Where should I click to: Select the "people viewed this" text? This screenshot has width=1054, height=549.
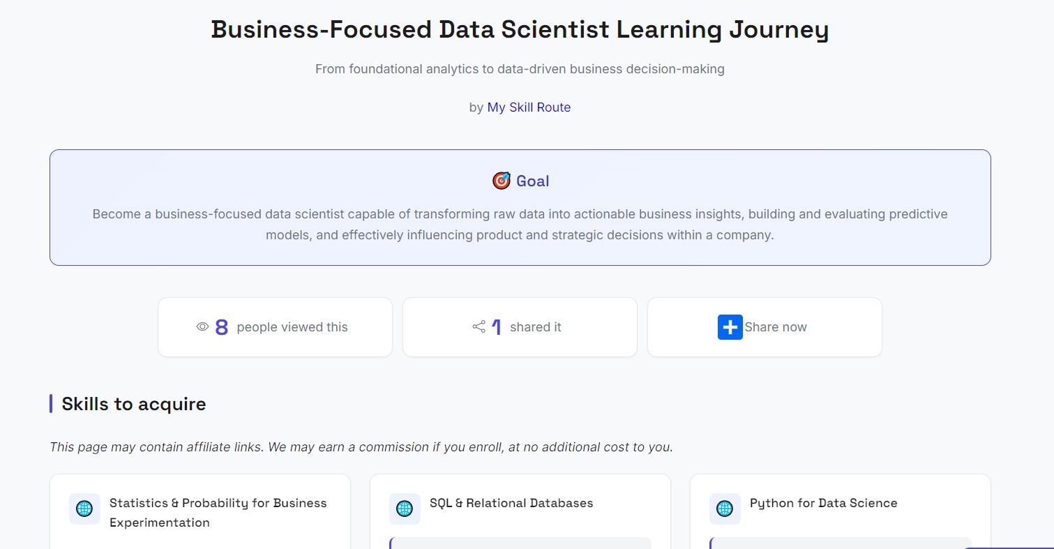pos(292,327)
